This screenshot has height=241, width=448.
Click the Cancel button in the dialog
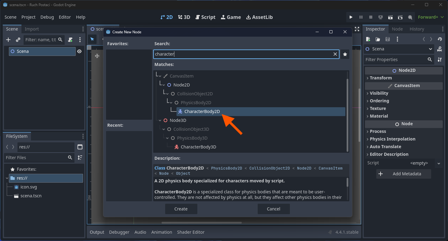point(274,209)
